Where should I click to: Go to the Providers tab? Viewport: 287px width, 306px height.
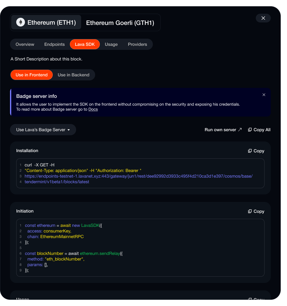point(137,44)
